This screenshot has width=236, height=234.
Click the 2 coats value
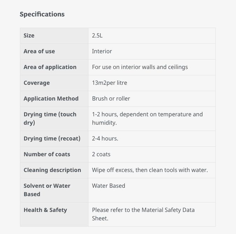pos(101,154)
